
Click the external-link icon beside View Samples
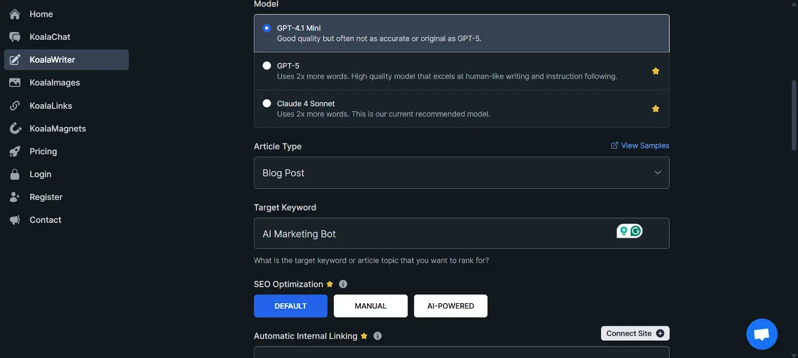pos(614,145)
